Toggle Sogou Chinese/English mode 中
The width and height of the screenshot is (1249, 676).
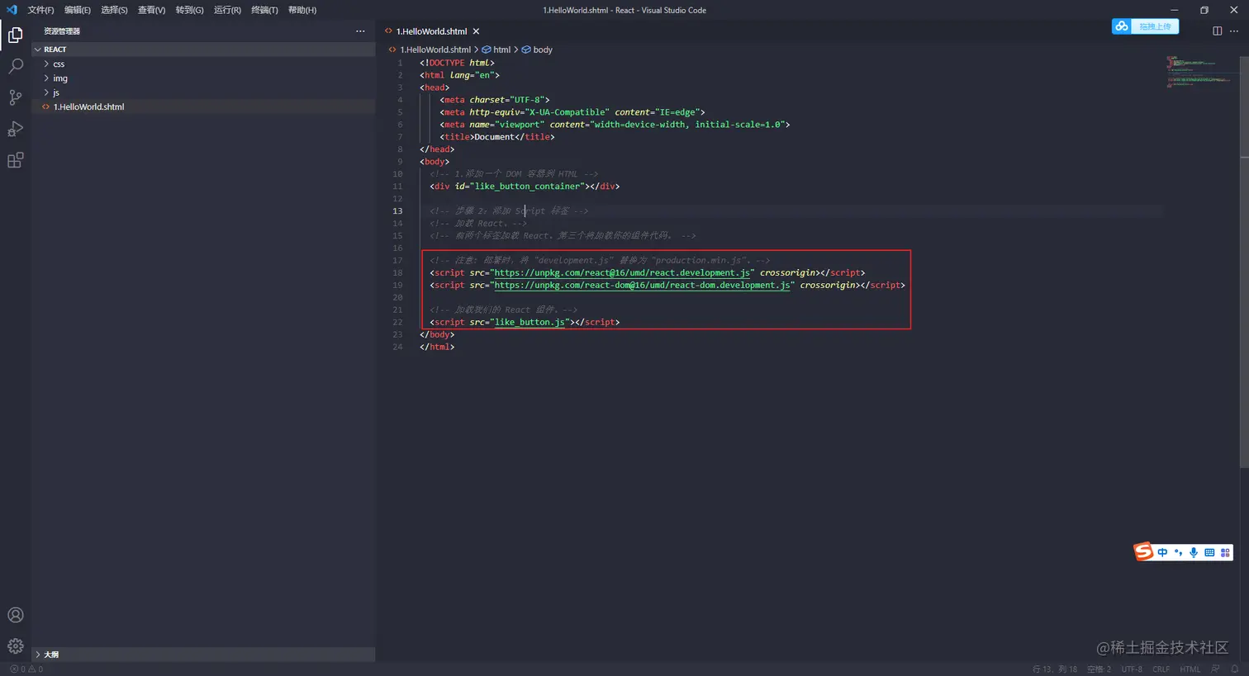click(x=1162, y=552)
